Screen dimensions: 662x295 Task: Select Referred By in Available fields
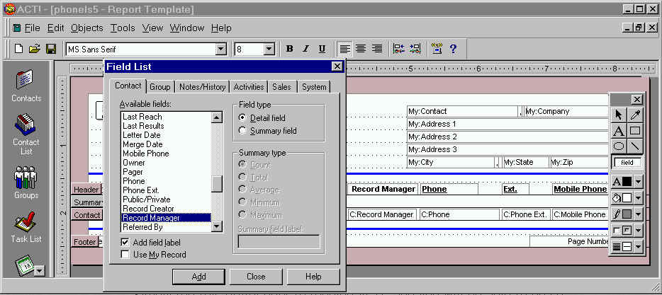166,227
